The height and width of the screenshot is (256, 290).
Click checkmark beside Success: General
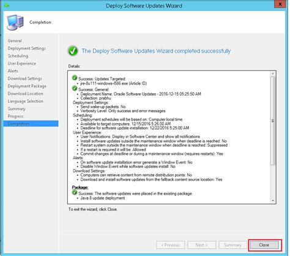[75, 88]
